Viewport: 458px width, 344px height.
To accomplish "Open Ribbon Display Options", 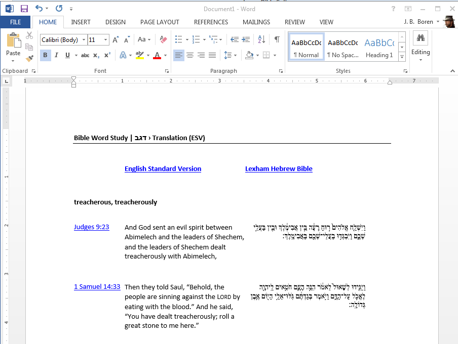I will [408, 9].
